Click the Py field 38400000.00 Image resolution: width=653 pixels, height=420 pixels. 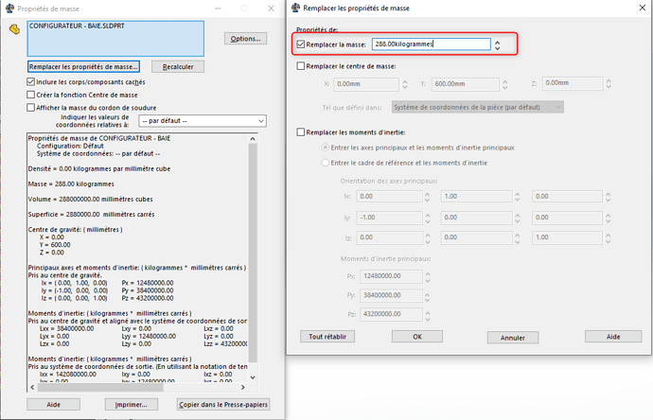(391, 295)
